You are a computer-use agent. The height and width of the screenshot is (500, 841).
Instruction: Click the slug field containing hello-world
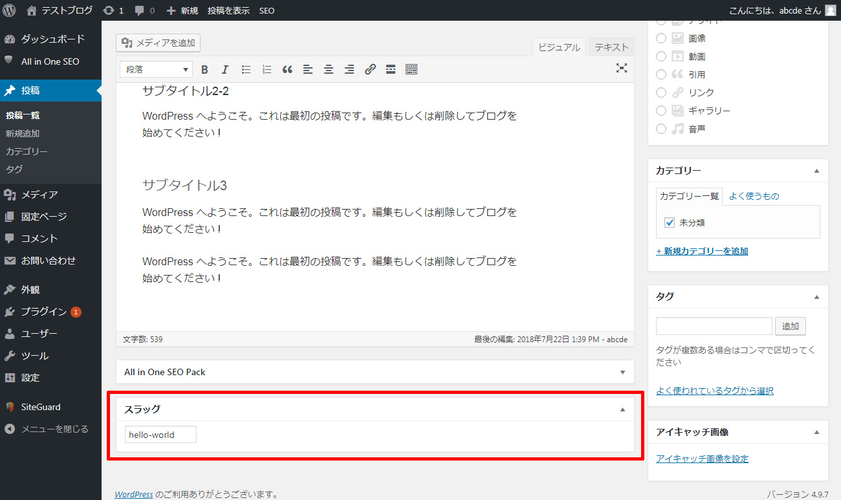pyautogui.click(x=160, y=435)
